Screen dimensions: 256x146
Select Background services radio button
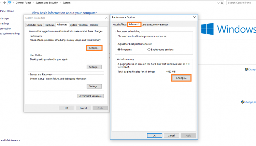point(149,50)
